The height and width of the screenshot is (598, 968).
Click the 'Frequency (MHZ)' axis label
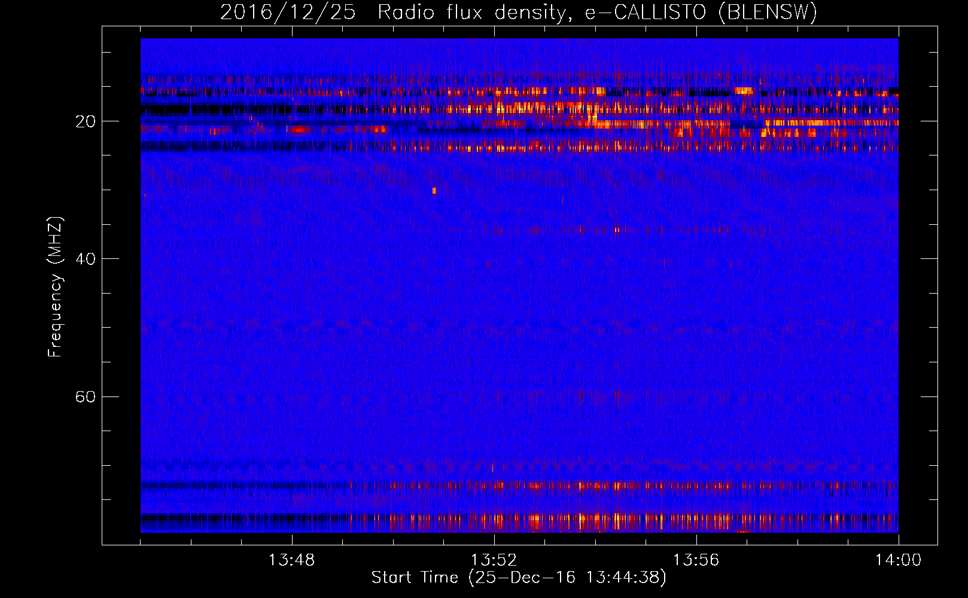click(x=54, y=287)
